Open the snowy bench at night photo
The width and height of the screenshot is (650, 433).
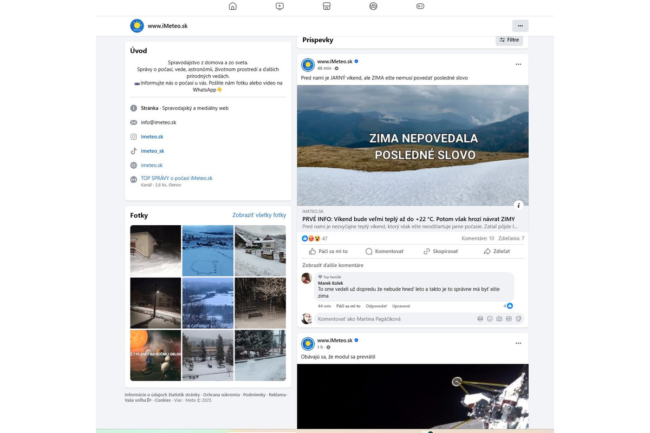pyautogui.click(x=261, y=303)
